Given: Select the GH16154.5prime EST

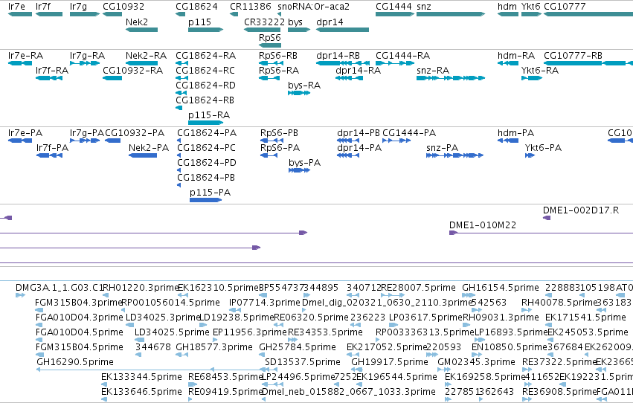Looking at the screenshot, I should coord(469,295).
